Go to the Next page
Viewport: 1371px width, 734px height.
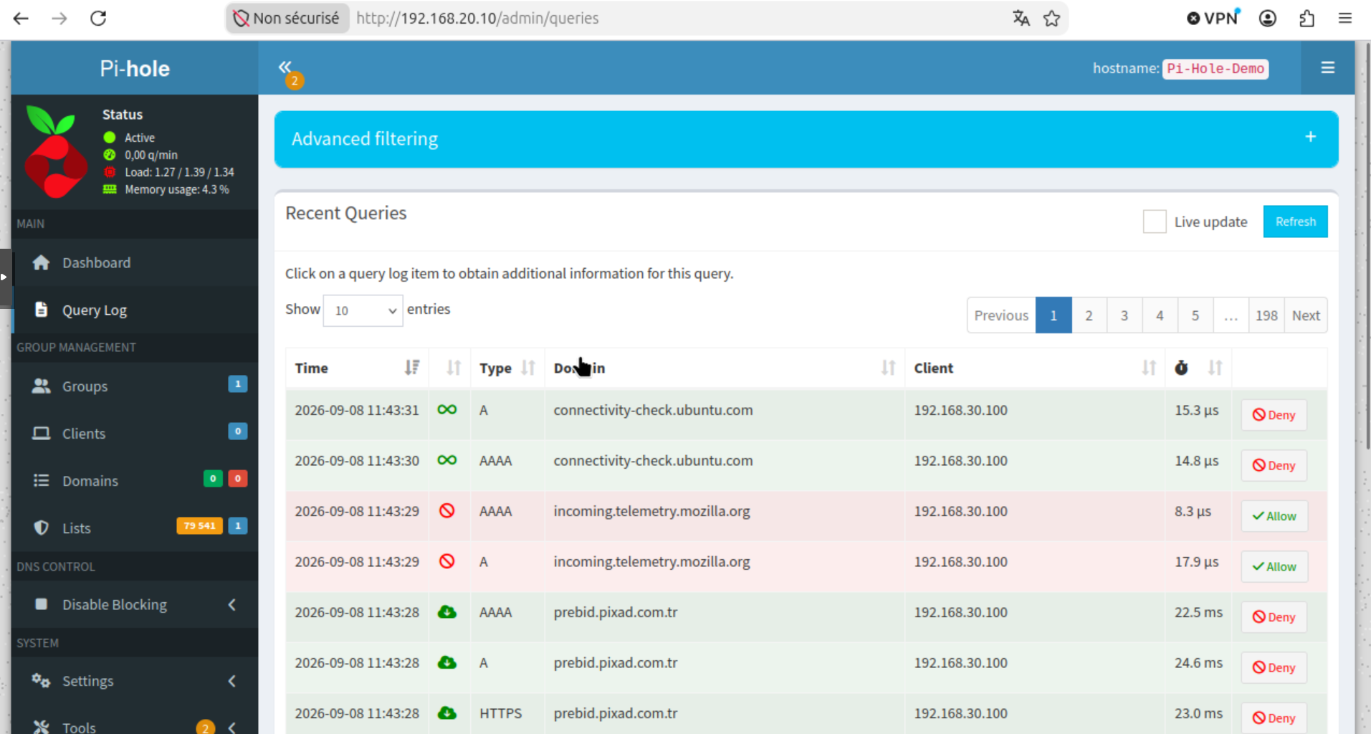pos(1306,315)
